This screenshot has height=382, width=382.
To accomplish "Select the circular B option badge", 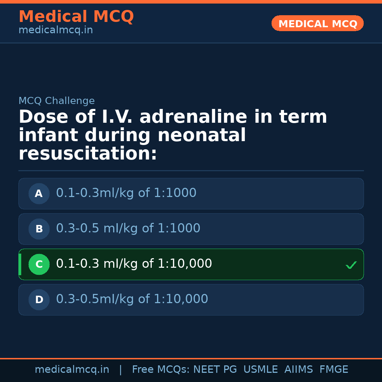I will point(39,229).
